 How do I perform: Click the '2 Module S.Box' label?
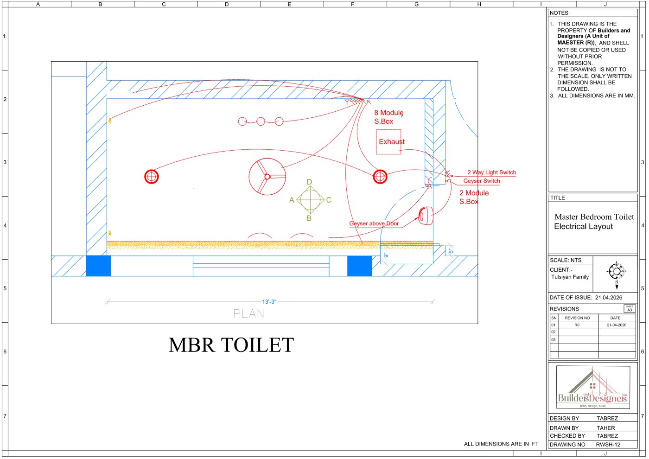474,197
